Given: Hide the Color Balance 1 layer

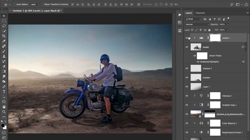Looking at the screenshot, I should tap(187, 123).
